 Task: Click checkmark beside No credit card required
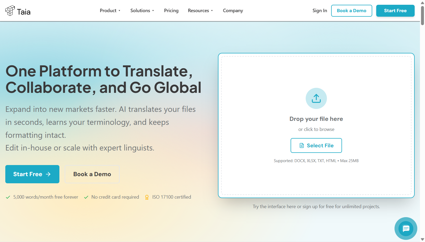point(86,197)
